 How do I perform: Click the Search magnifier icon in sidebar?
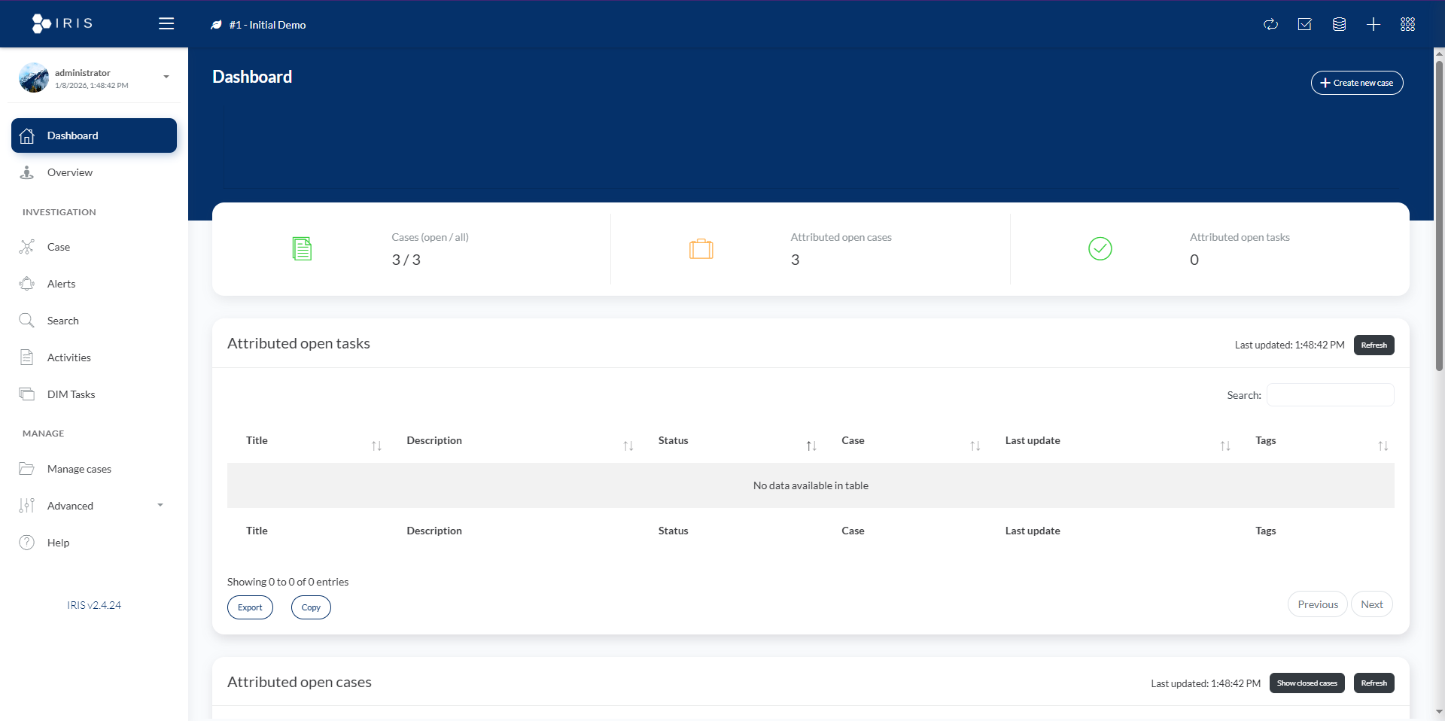(27, 321)
